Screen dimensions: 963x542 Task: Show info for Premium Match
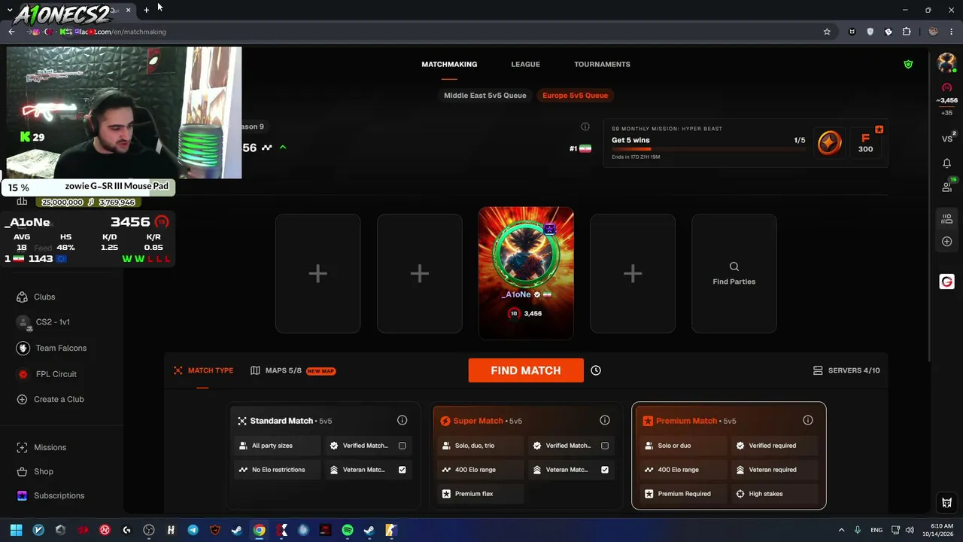(x=807, y=420)
